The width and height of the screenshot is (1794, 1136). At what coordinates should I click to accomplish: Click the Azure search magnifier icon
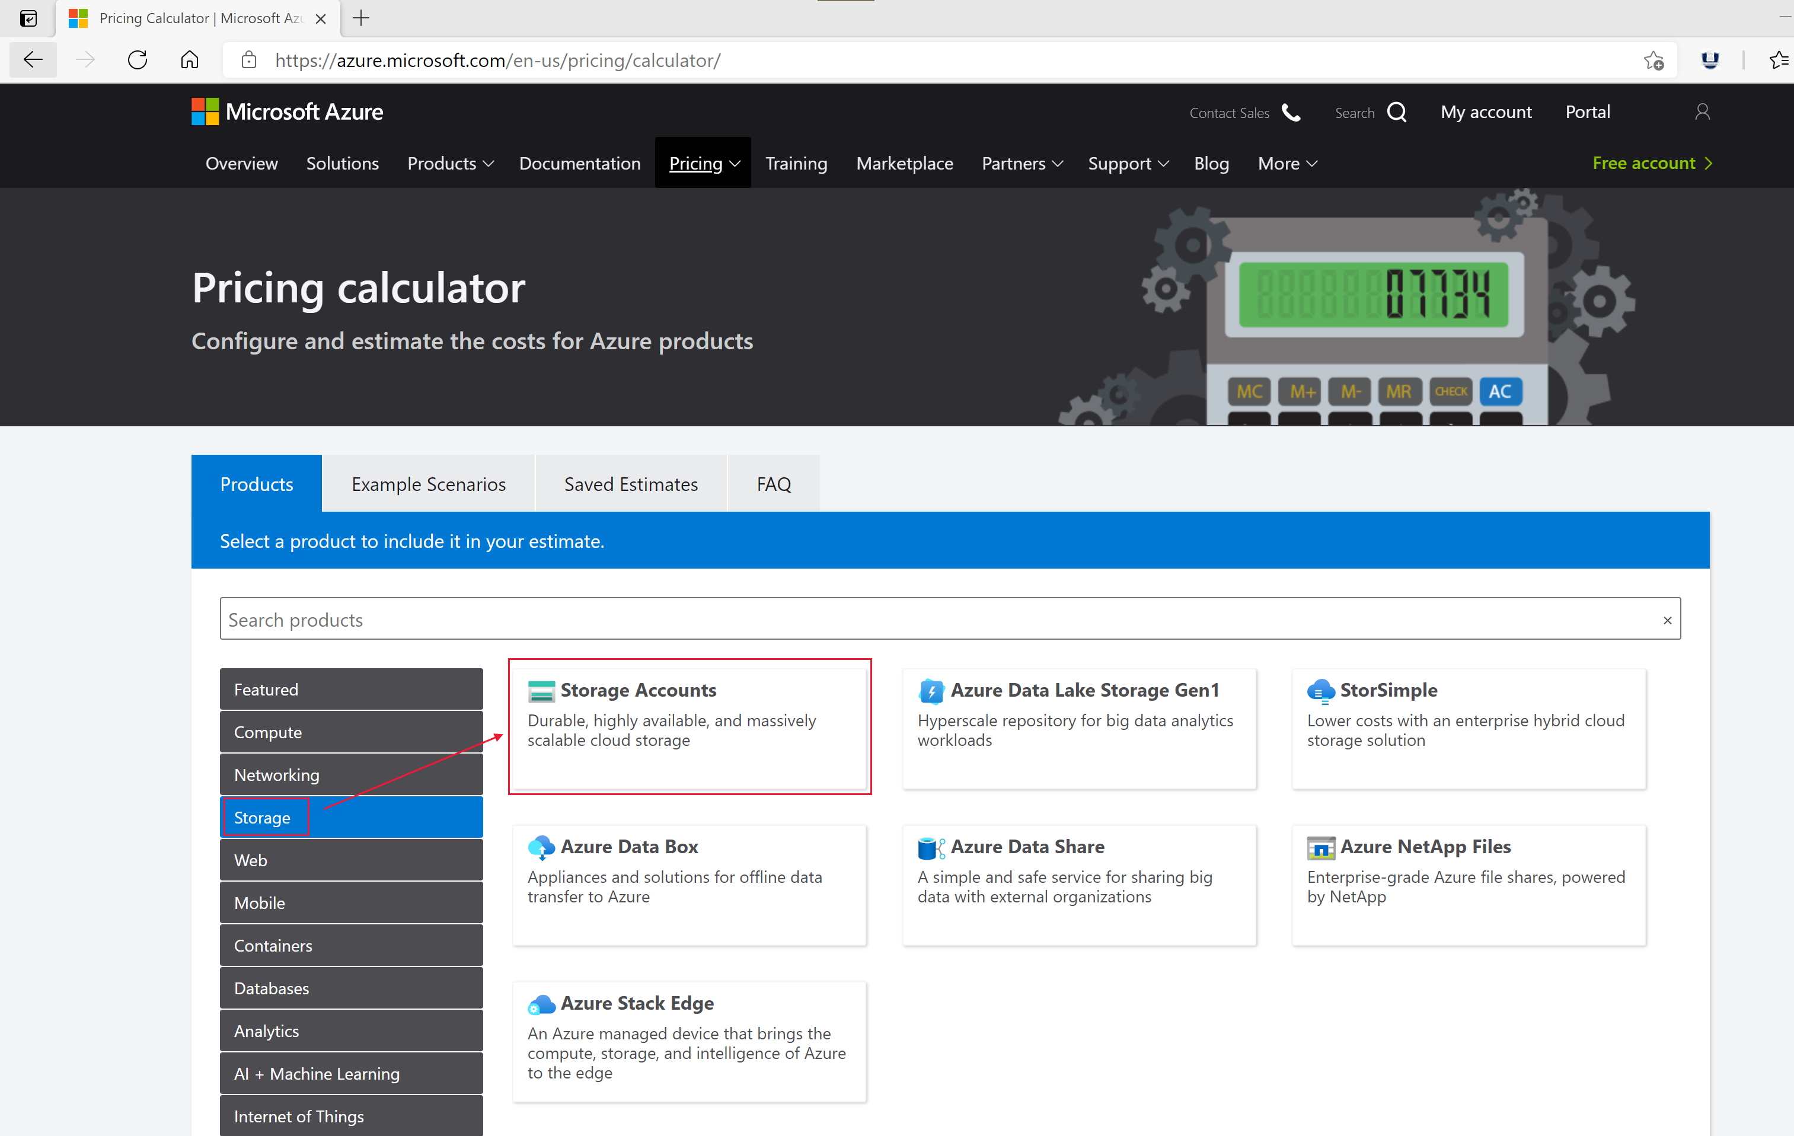1396,113
